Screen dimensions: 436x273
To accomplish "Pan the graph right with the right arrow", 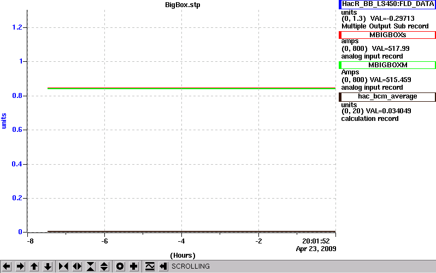I will (20, 266).
